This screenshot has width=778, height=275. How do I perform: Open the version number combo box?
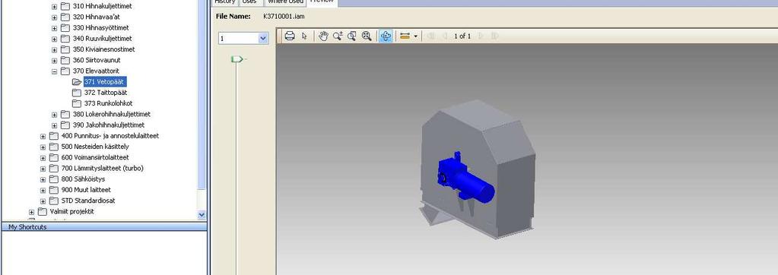[243, 38]
